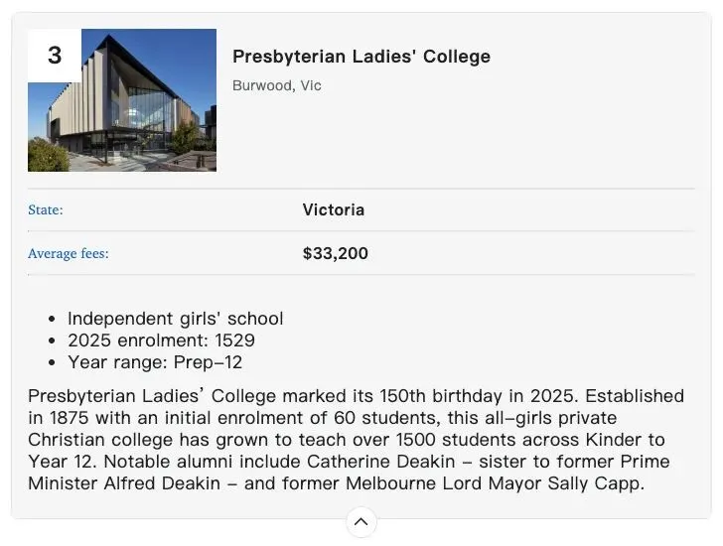Click the rank number 3 badge
Image resolution: width=723 pixels, height=546 pixels.
tap(55, 56)
